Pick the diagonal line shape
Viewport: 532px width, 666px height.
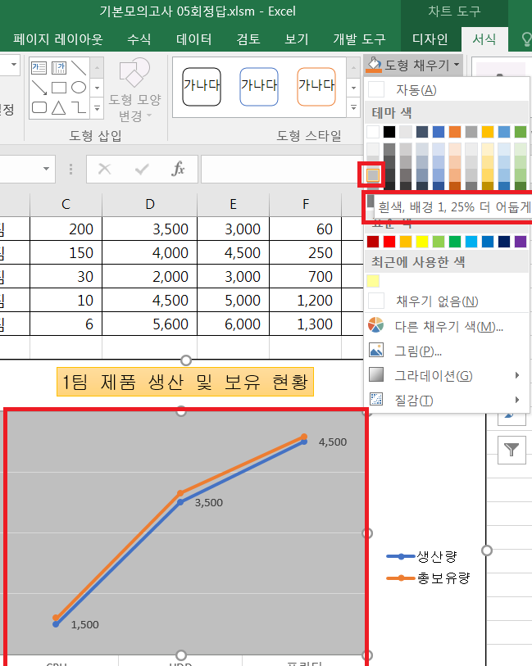79,68
